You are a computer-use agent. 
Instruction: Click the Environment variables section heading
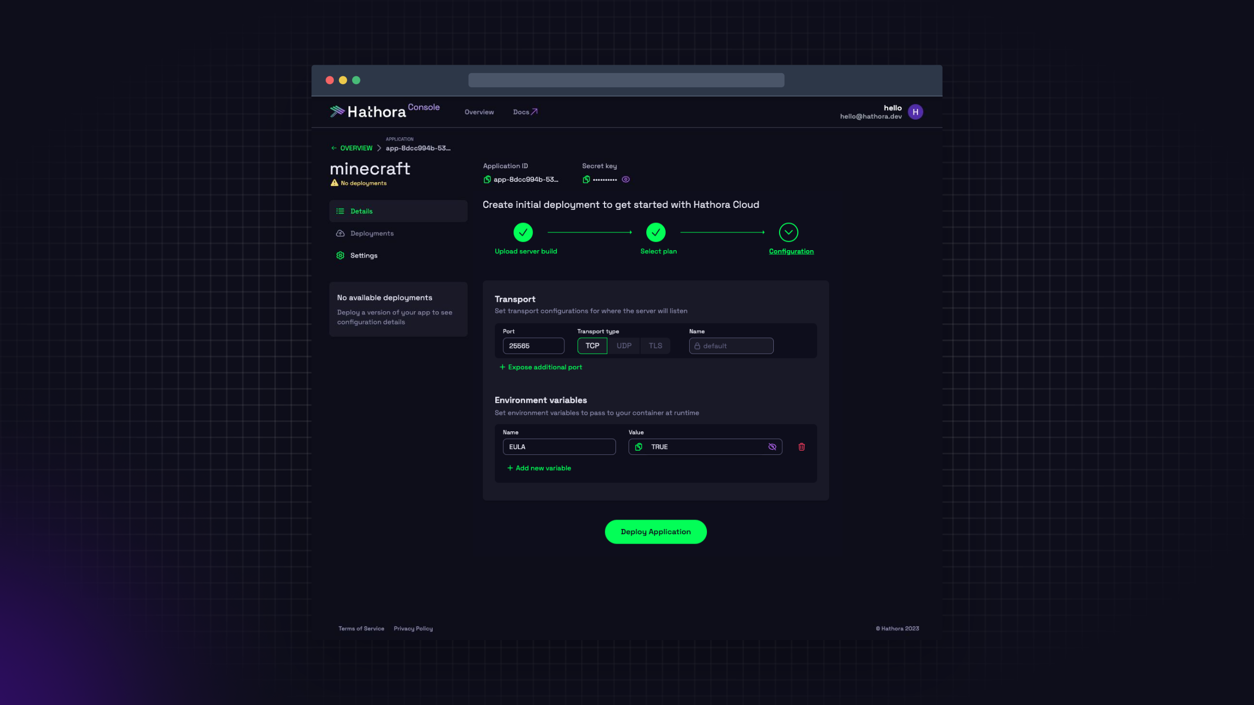pyautogui.click(x=540, y=401)
